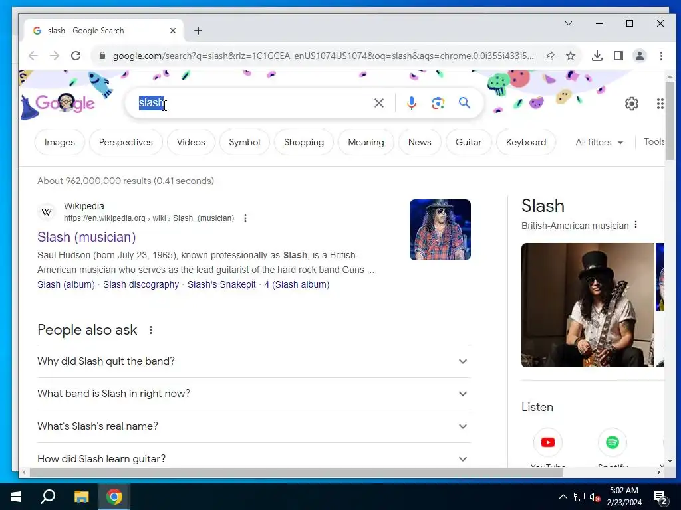Expand 'How did Slash learn guitar?'
Image resolution: width=681 pixels, height=510 pixels.
pos(254,458)
